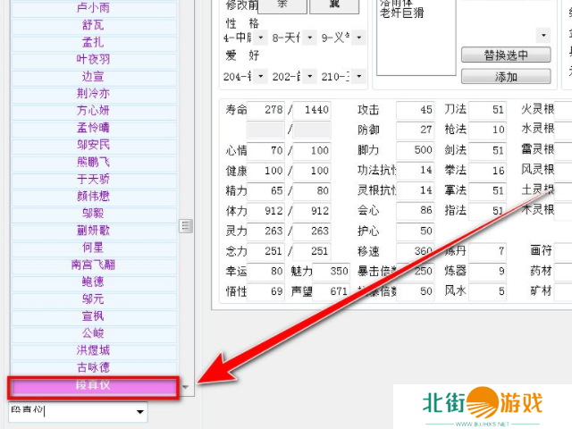Click the 声望 field showing 671
572x429 pixels.
coord(332,291)
